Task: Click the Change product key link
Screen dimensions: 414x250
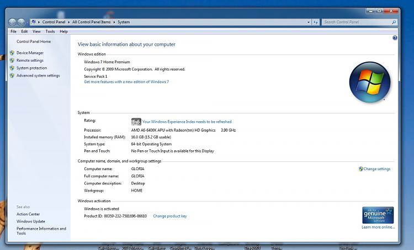Action: tap(170, 216)
